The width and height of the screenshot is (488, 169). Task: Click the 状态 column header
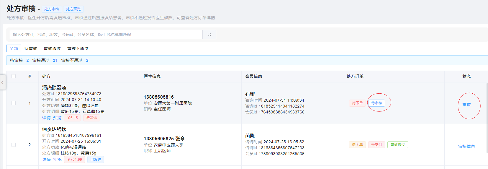click(466, 76)
